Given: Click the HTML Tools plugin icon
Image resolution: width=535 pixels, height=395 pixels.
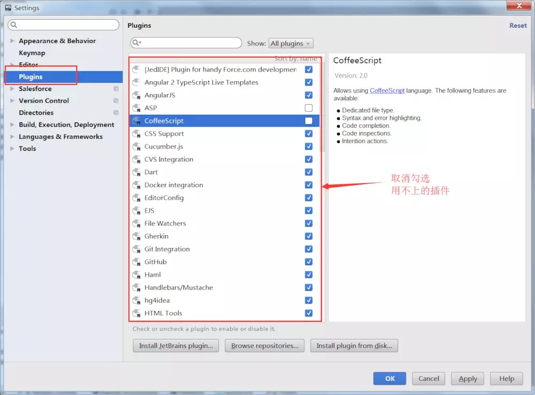Looking at the screenshot, I should point(136,313).
